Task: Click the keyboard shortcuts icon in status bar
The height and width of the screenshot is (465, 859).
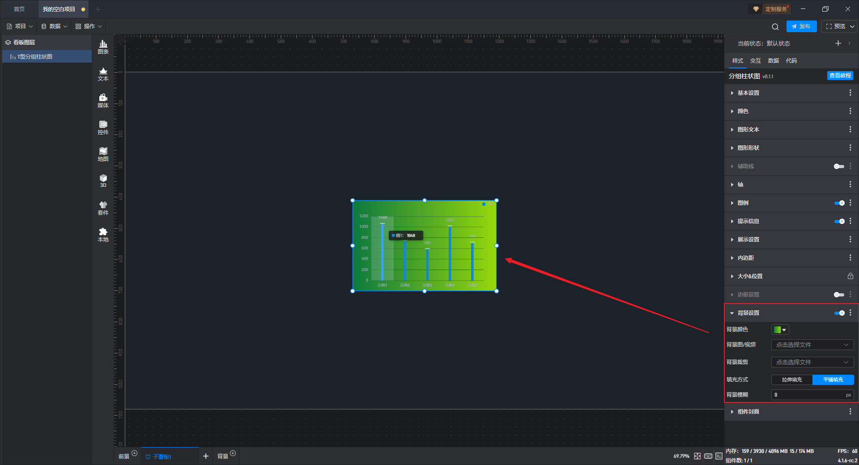Action: click(x=708, y=456)
